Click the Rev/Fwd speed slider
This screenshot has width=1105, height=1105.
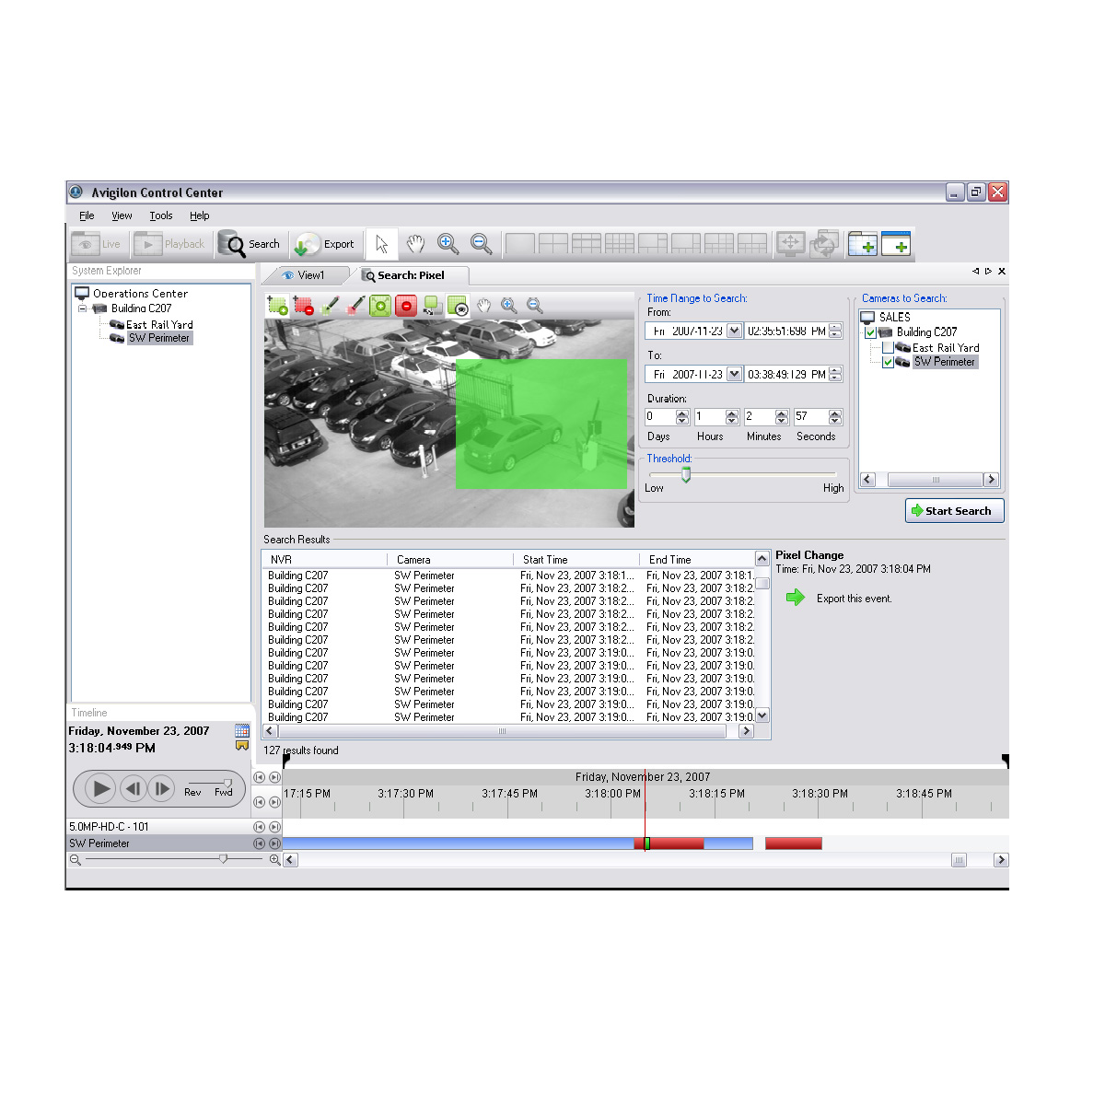[227, 783]
